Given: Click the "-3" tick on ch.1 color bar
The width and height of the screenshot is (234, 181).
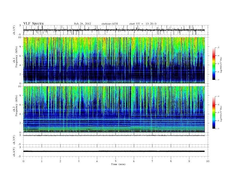Looking at the screenshot, I should pyautogui.click(x=218, y=48).
